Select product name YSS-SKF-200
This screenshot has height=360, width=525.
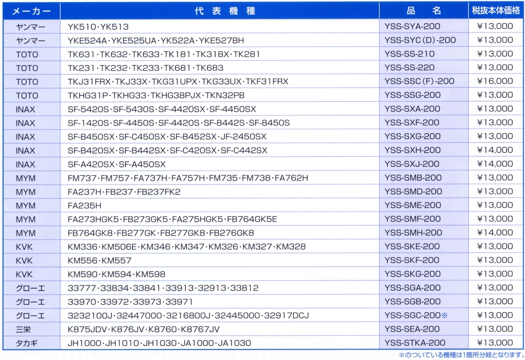pos(412,260)
